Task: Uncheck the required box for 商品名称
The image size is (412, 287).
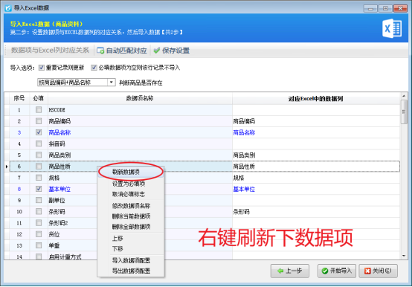Action: click(39, 132)
